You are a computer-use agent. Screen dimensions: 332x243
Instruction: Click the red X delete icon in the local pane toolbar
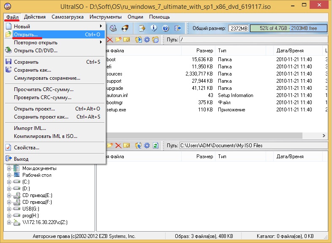(x=118, y=146)
